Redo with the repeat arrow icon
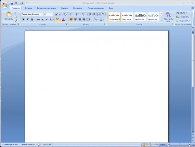The image size is (195, 147). [22, 3]
